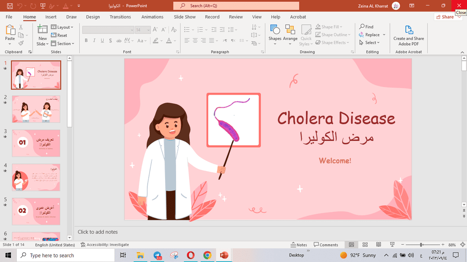This screenshot has width=467, height=262.
Task: Toggle numbered list
Action: (x=200, y=30)
